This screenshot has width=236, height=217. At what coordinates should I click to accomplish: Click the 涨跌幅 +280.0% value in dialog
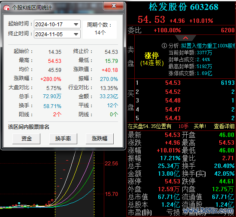coord(51,79)
